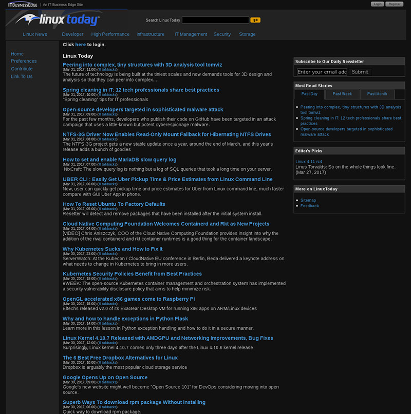Open the Developer menu item
The image size is (411, 414).
coord(72,34)
